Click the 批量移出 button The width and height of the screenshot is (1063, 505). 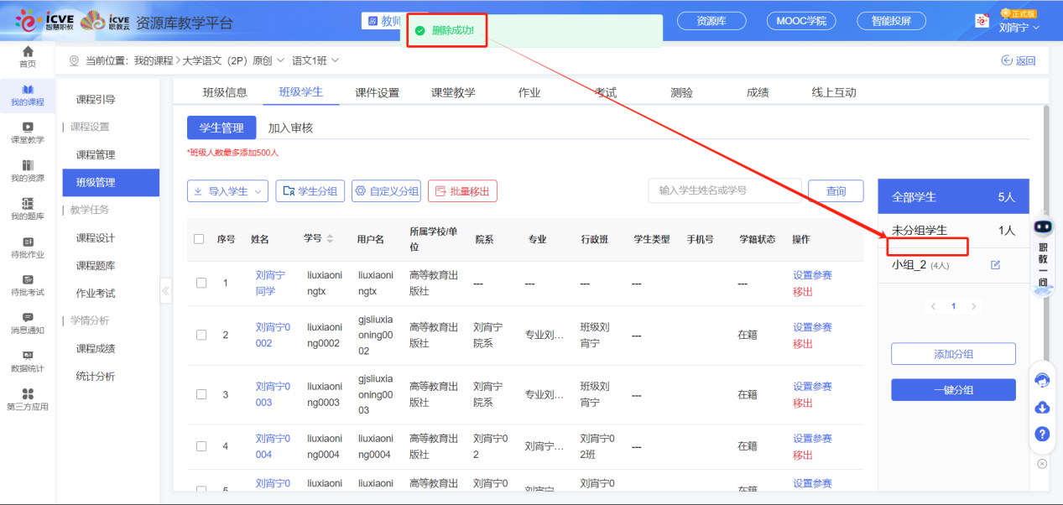coord(462,191)
